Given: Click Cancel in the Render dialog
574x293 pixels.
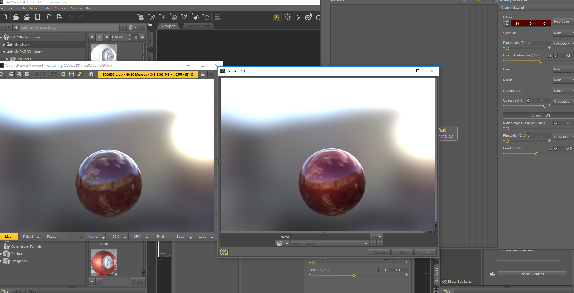Looking at the screenshot, I should pyautogui.click(x=425, y=252).
